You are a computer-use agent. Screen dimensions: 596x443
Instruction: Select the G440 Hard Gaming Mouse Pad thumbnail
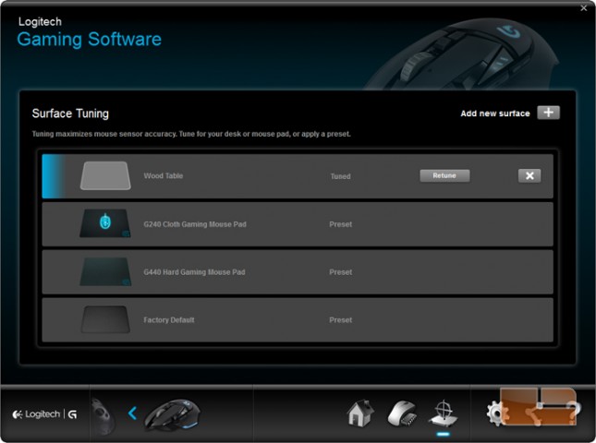click(105, 271)
